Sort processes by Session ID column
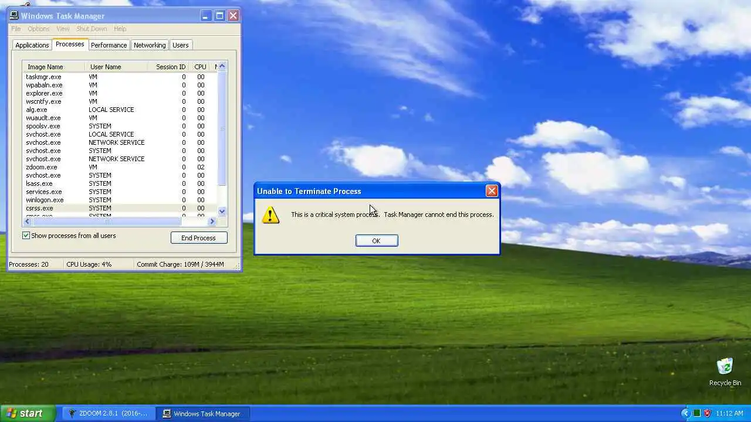The width and height of the screenshot is (751, 422). pyautogui.click(x=169, y=67)
